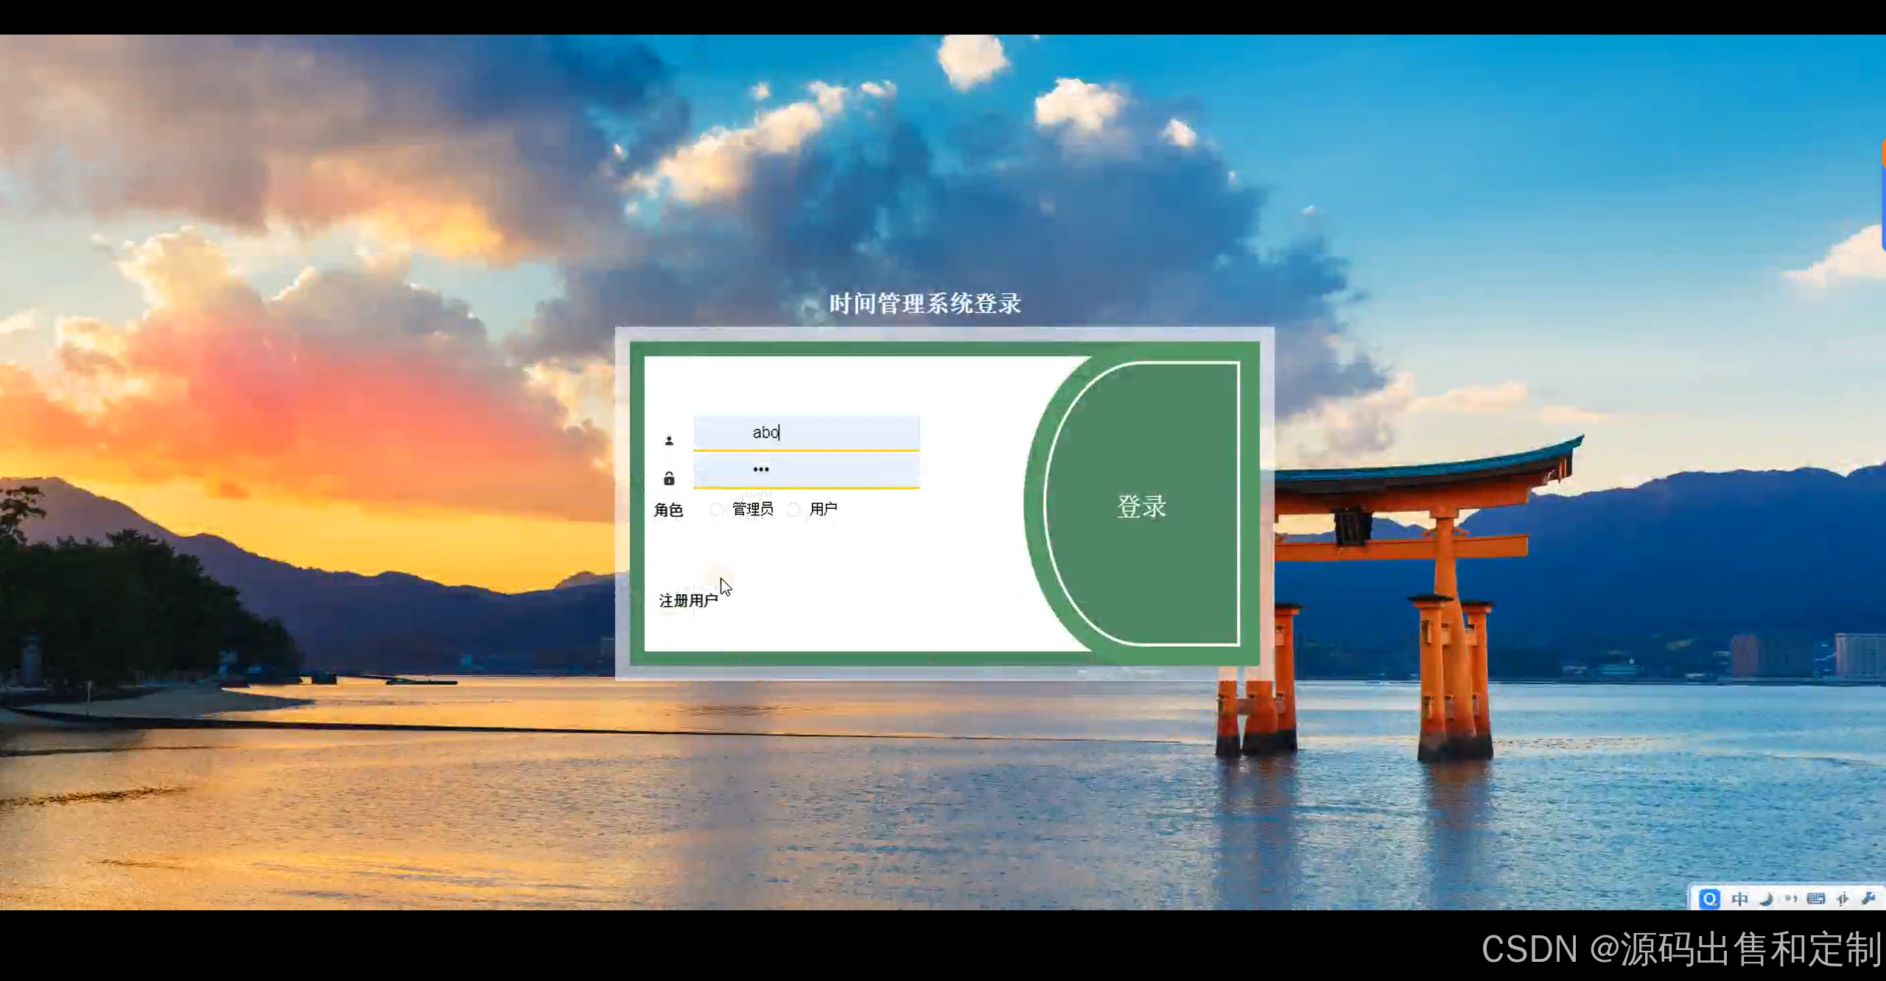Focus the password field with dots
1886x981 pixels.
(x=807, y=470)
